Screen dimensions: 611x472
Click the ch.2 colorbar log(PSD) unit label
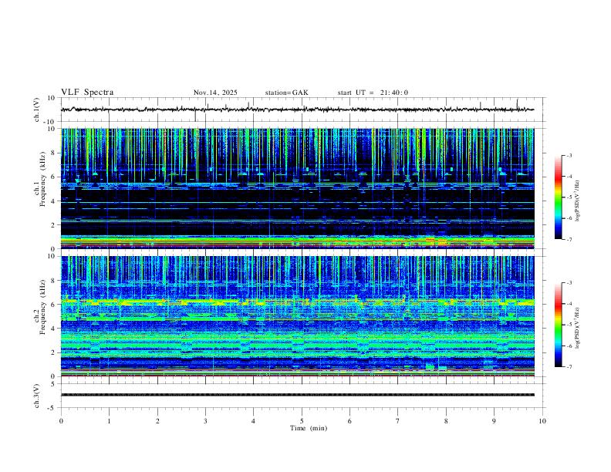(x=578, y=329)
